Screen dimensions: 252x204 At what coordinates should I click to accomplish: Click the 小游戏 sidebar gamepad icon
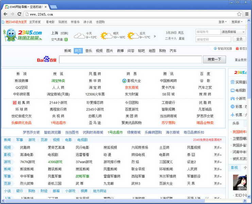pos(232,99)
